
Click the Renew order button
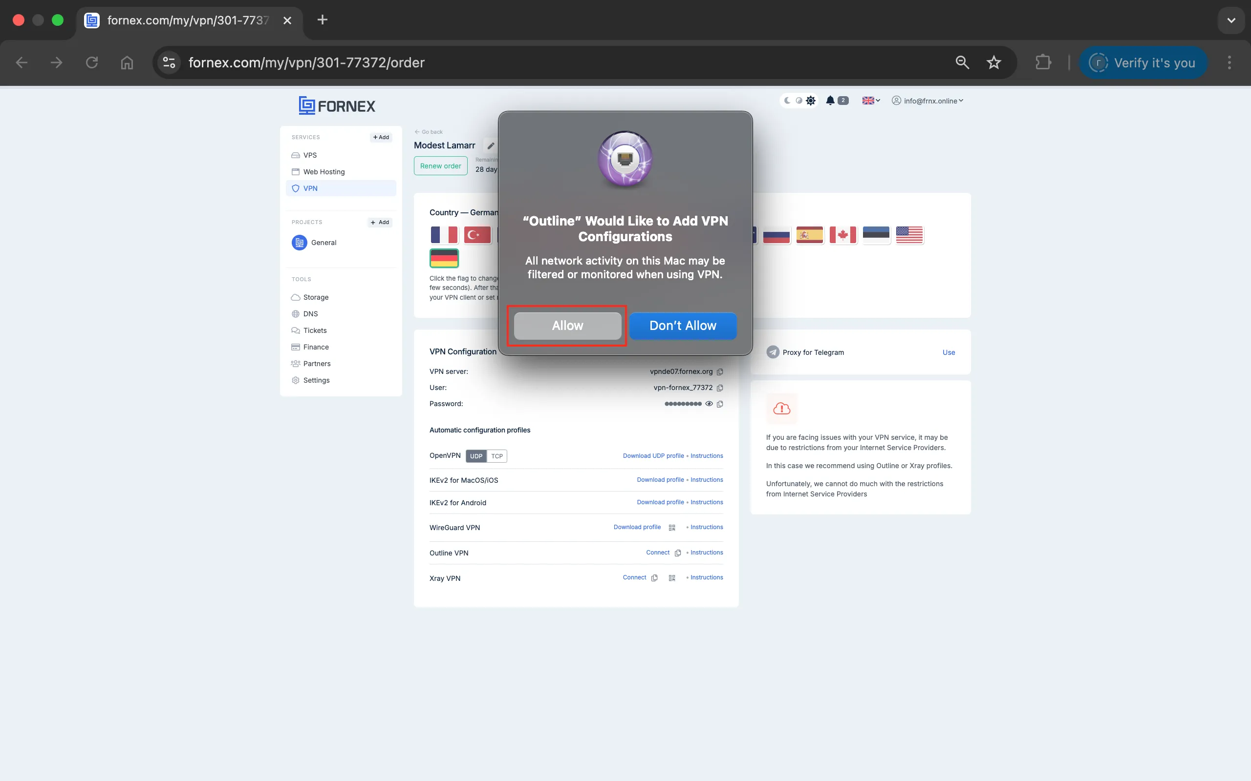tap(440, 166)
